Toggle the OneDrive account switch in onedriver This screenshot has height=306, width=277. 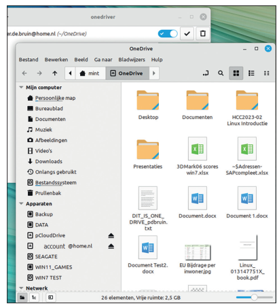(x=168, y=34)
